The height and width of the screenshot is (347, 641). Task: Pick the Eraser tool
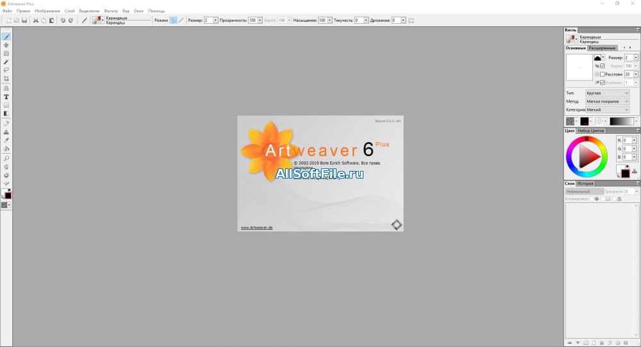6,122
